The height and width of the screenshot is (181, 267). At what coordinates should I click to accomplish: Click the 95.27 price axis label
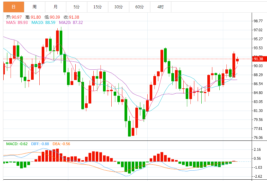(258, 39)
